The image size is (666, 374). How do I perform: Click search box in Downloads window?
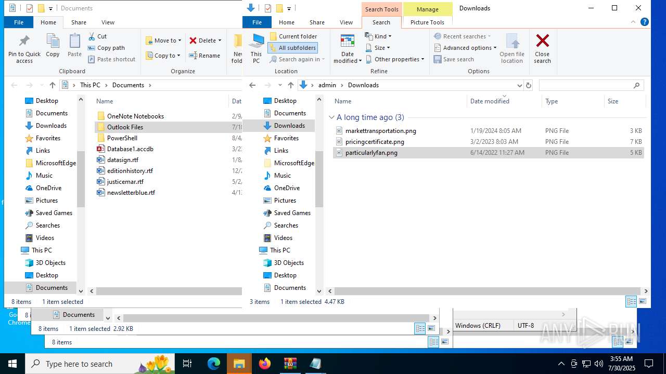coord(591,85)
